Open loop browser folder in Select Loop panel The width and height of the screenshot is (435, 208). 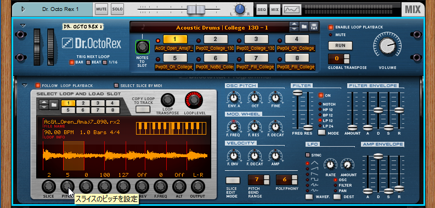tap(54, 105)
